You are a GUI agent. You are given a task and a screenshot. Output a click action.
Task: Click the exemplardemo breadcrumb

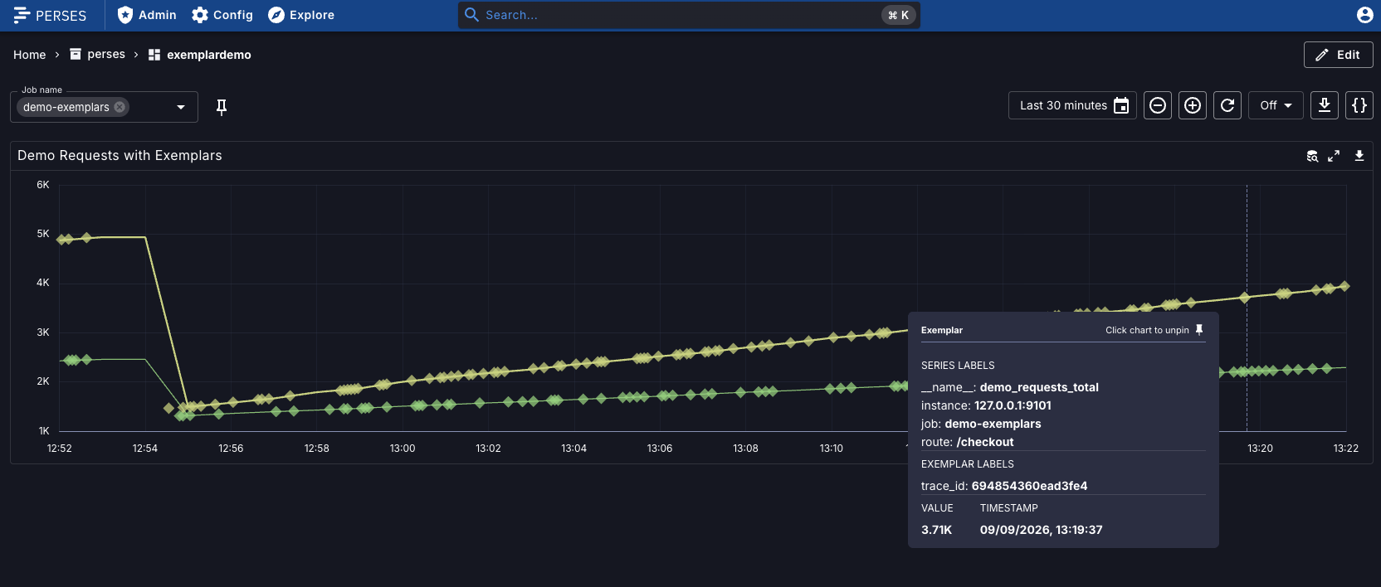point(199,55)
